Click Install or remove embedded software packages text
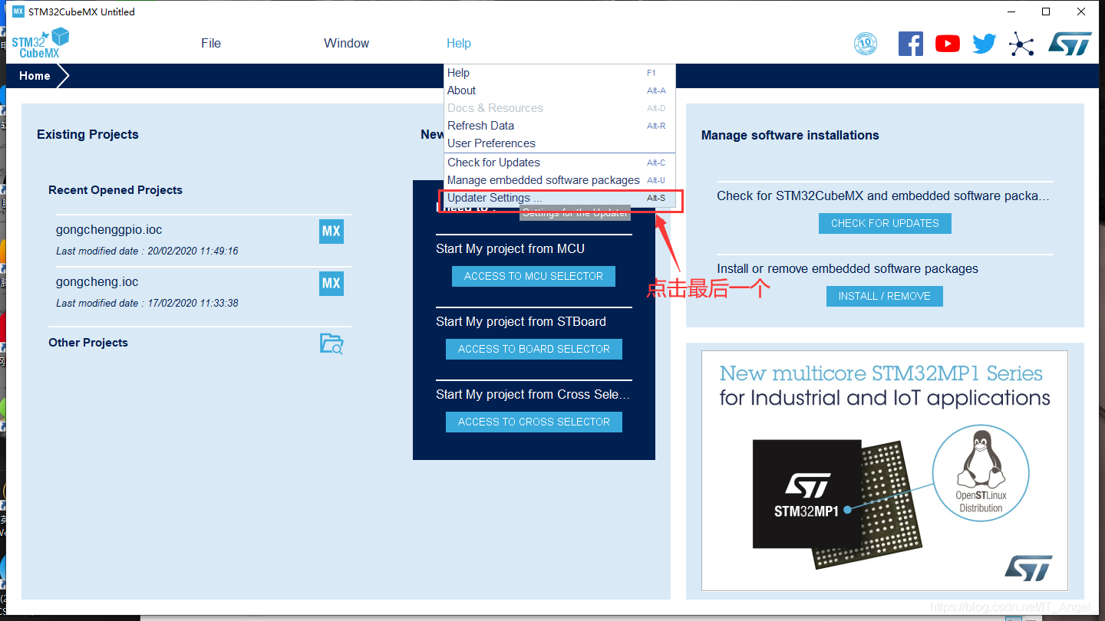This screenshot has width=1105, height=621. click(847, 268)
